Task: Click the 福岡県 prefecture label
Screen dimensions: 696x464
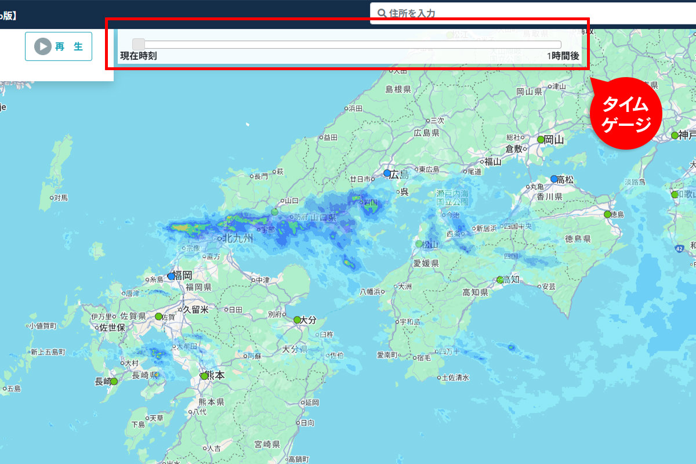Action: (198, 287)
